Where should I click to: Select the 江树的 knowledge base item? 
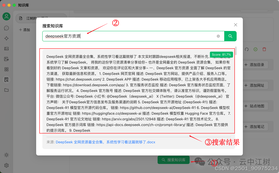[41, 18]
